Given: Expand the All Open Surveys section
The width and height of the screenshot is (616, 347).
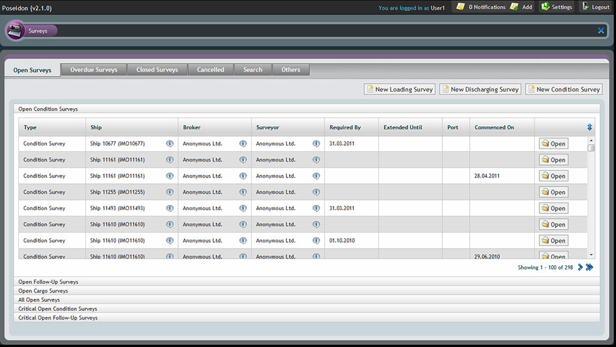Looking at the screenshot, I should tap(39, 300).
